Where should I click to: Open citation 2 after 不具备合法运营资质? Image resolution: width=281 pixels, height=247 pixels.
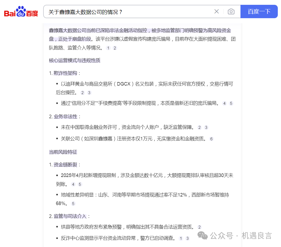(199, 227)
